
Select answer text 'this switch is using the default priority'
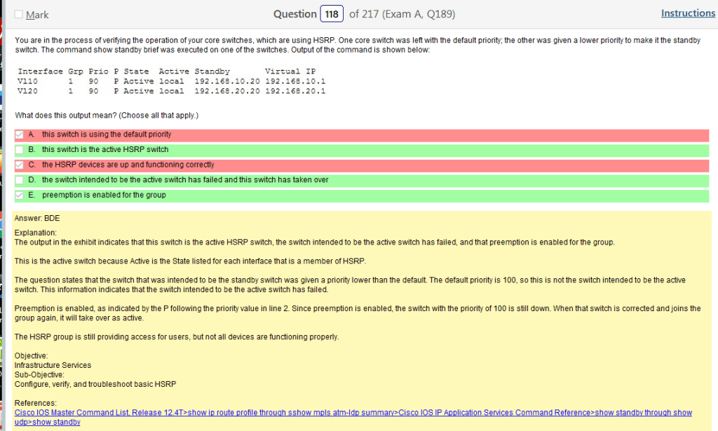tap(106, 134)
